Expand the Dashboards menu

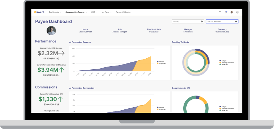pos(55,12)
